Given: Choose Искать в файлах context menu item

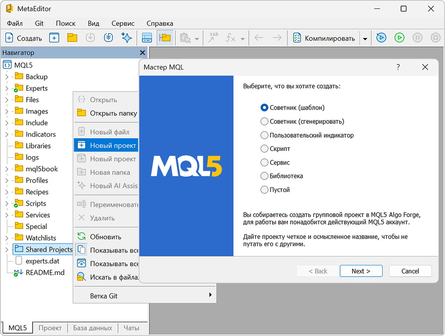Looking at the screenshot, I should pos(106,277).
